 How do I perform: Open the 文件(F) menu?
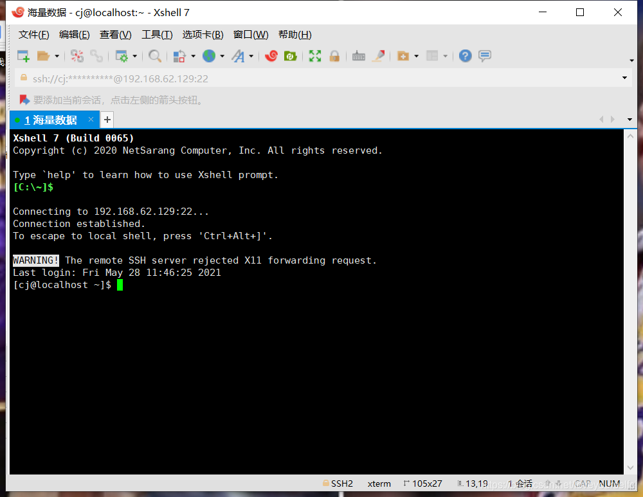[33, 35]
